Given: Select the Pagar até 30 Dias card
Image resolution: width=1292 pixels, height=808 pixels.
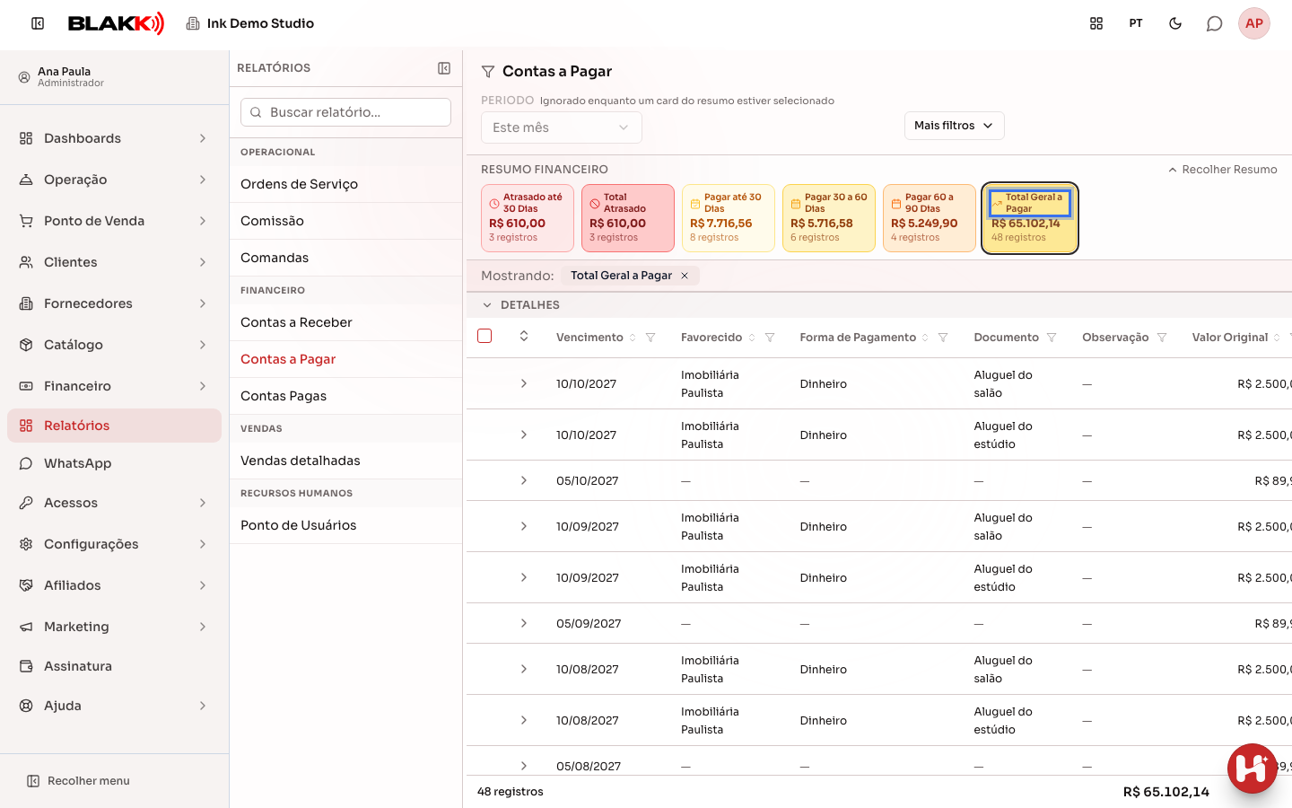Looking at the screenshot, I should [x=729, y=218].
